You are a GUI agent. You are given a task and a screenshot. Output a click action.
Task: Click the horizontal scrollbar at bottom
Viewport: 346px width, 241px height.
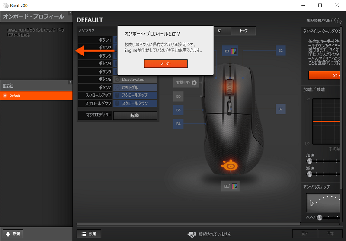[188, 224]
